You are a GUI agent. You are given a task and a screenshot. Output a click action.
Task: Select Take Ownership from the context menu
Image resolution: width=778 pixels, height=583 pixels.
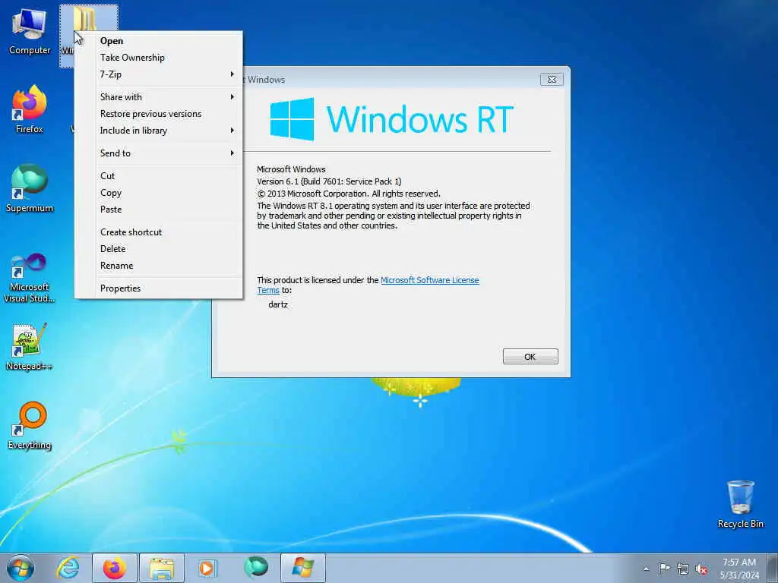tap(159, 58)
